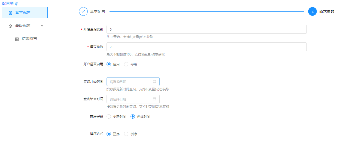This screenshot has height=148, width=343.
Task: Click the gear icon beside 配置项
Action: [17, 4]
